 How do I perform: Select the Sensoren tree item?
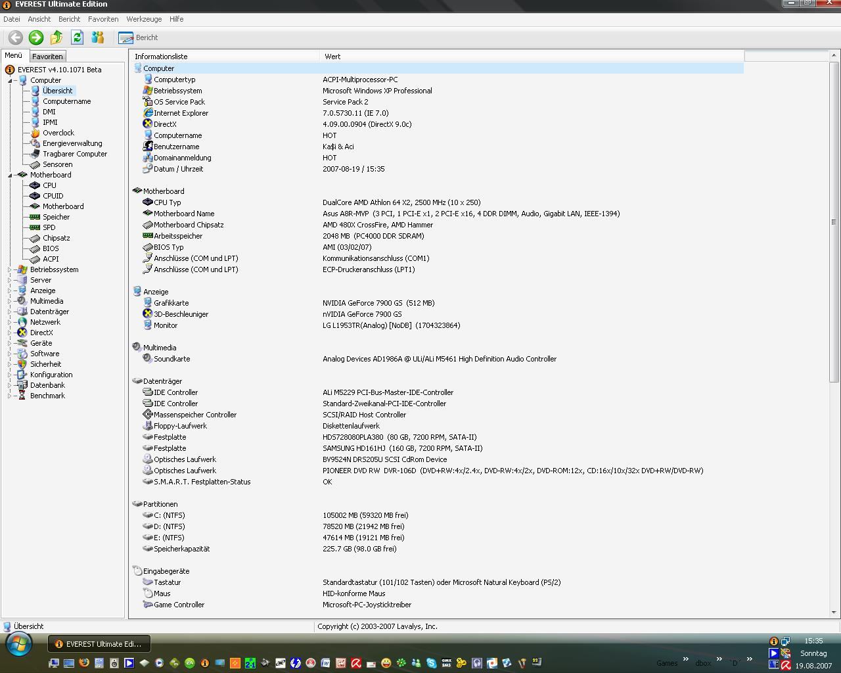pos(57,164)
